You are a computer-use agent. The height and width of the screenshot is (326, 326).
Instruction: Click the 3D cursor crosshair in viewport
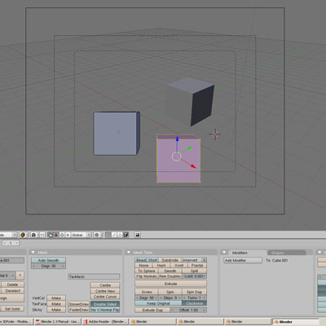click(215, 134)
